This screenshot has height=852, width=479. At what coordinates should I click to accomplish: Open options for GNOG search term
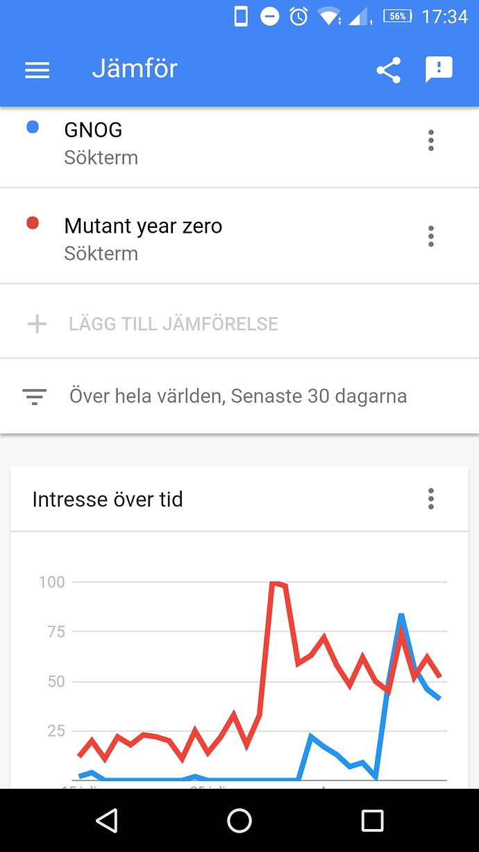pyautogui.click(x=431, y=140)
